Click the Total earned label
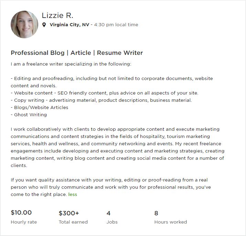The height and width of the screenshot is (236, 246). pos(73,222)
